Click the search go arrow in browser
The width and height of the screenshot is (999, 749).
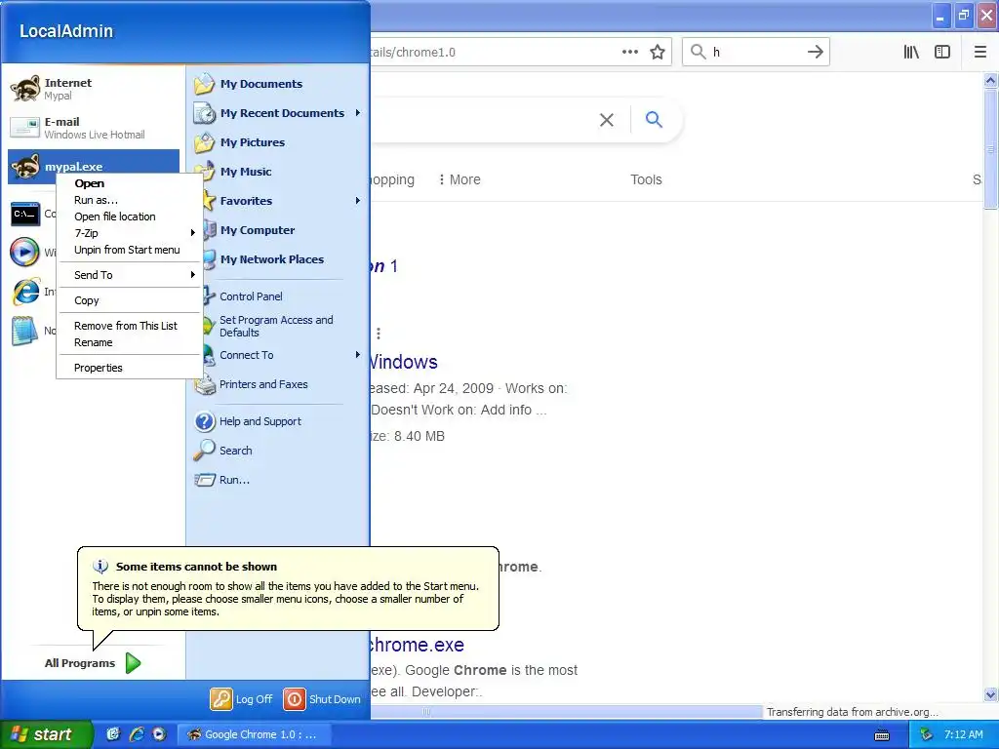(x=816, y=53)
